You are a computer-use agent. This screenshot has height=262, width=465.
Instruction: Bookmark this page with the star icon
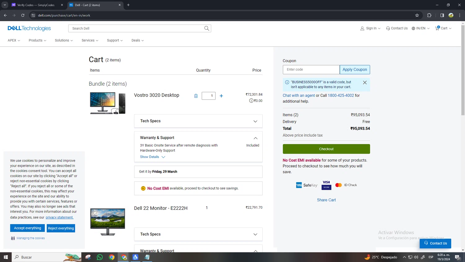[x=417, y=15]
